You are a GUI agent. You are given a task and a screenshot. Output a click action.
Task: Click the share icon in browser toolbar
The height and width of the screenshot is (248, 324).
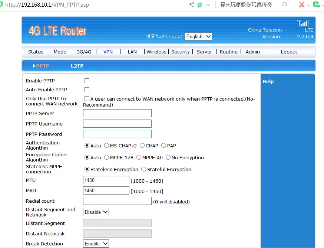[191, 5]
